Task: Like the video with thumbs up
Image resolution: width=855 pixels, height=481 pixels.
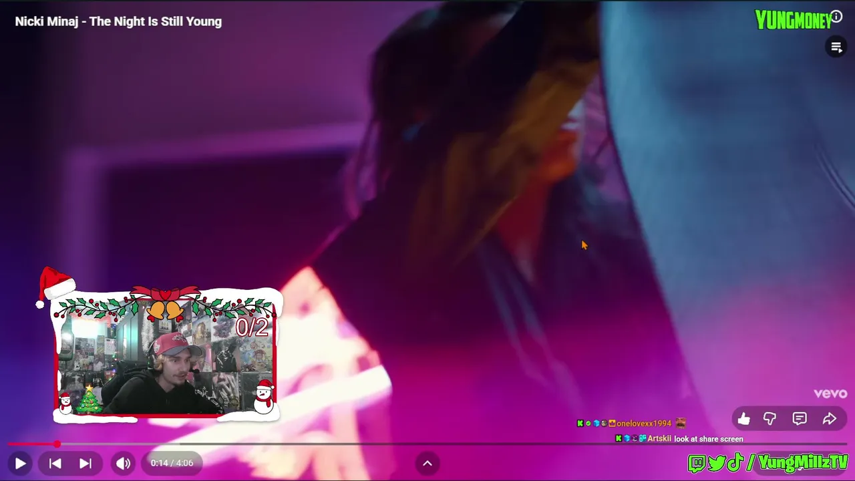Action: 743,419
